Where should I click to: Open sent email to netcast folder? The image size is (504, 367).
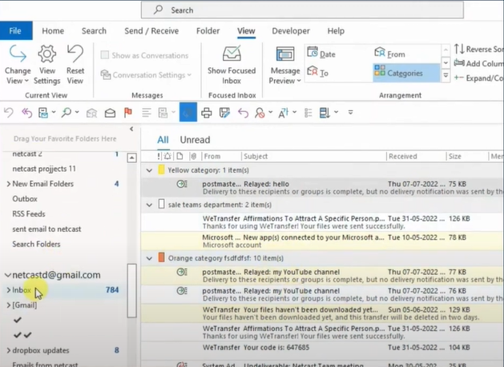click(46, 229)
